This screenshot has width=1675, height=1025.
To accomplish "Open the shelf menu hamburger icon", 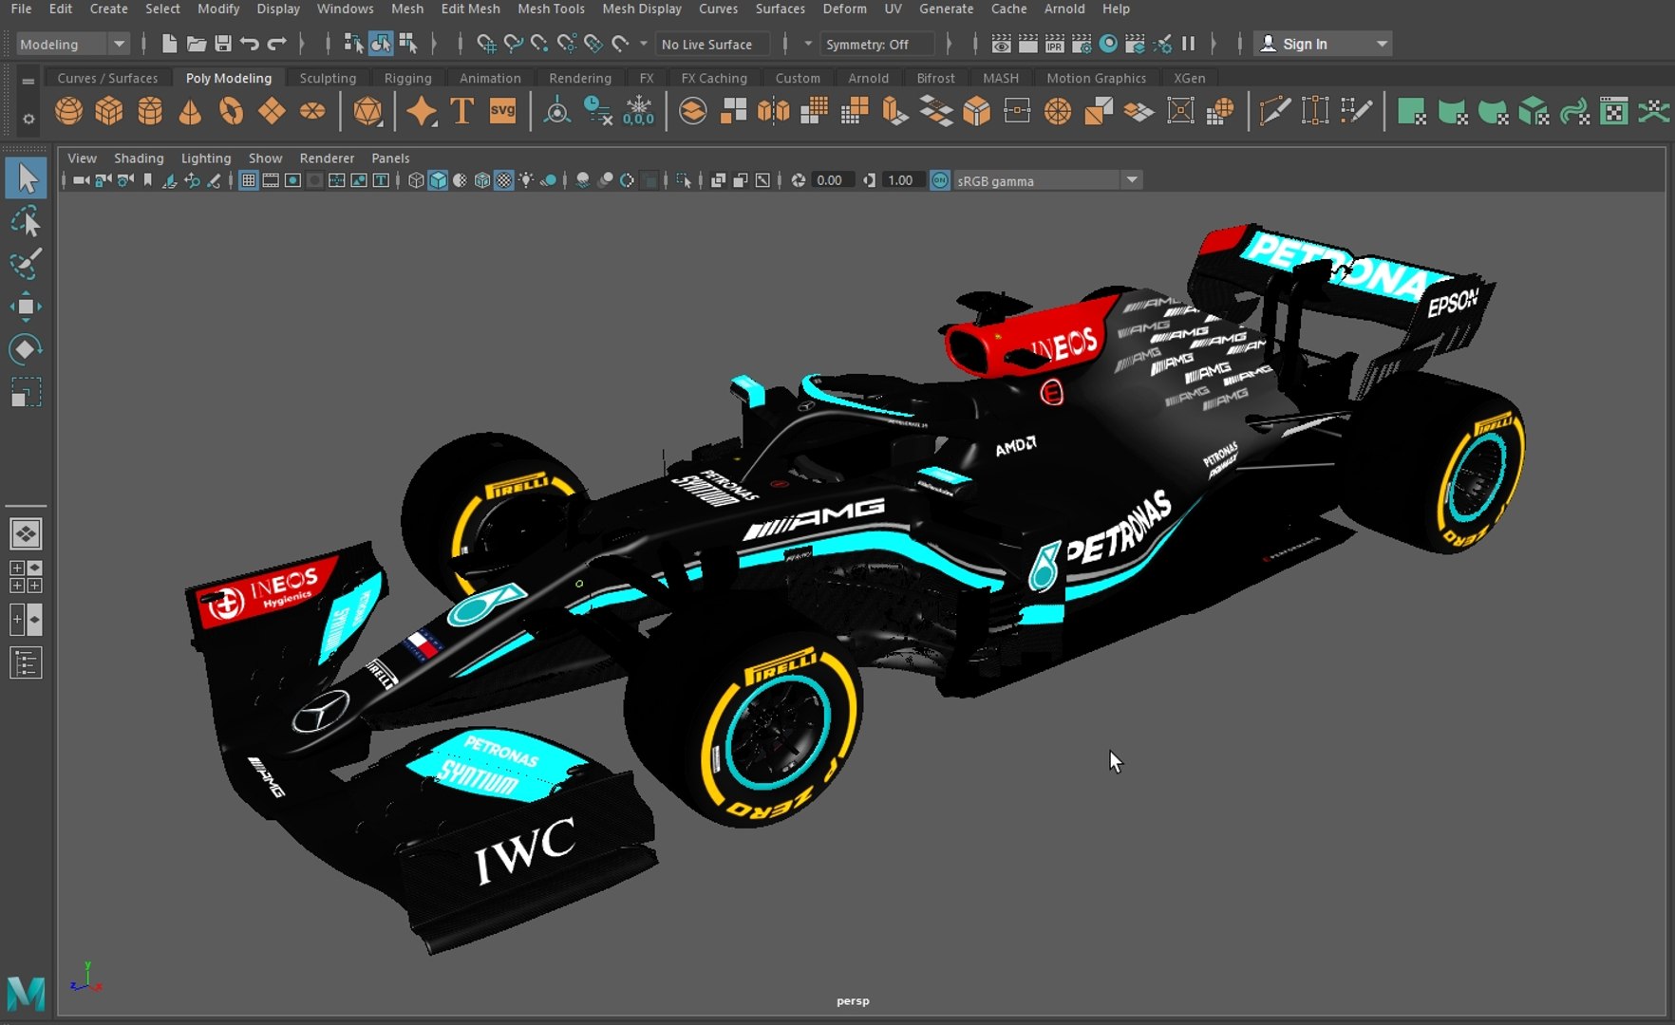I will (x=28, y=81).
